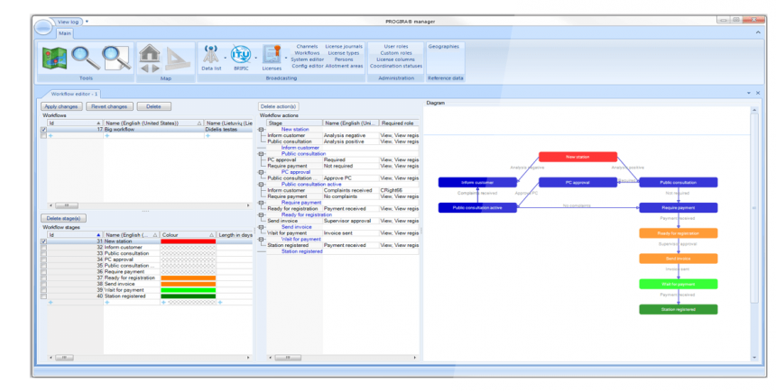Open Licenses dropdown arrow
This screenshot has height=391, width=776.
(x=285, y=59)
